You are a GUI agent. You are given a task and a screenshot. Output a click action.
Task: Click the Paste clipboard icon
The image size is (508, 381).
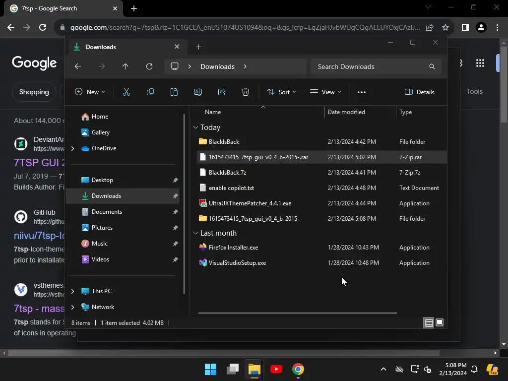coord(174,92)
